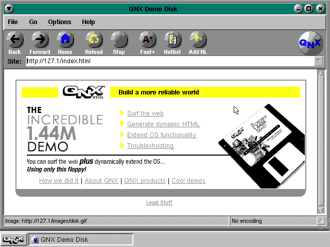Screen dimensions: 330x247
Task: Click into the Site address field
Action: pyautogui.click(x=169, y=61)
